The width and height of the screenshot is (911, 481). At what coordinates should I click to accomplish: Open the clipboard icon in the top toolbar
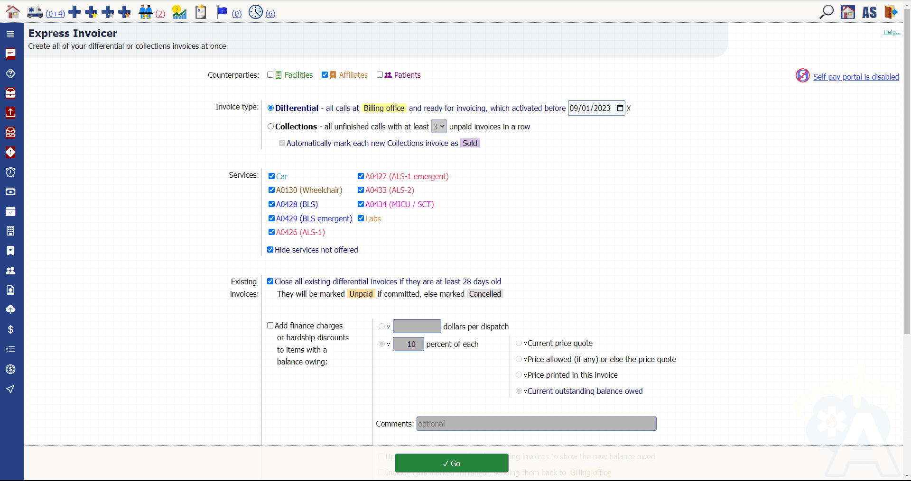click(200, 12)
